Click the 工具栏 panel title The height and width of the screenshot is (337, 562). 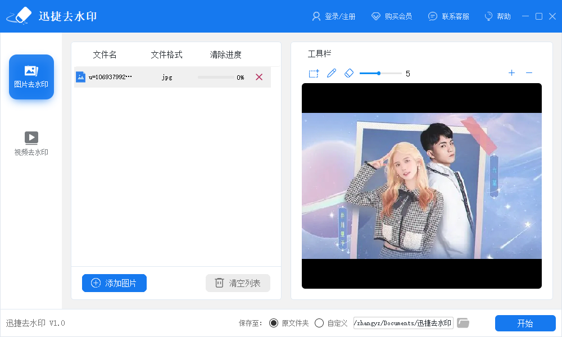319,54
